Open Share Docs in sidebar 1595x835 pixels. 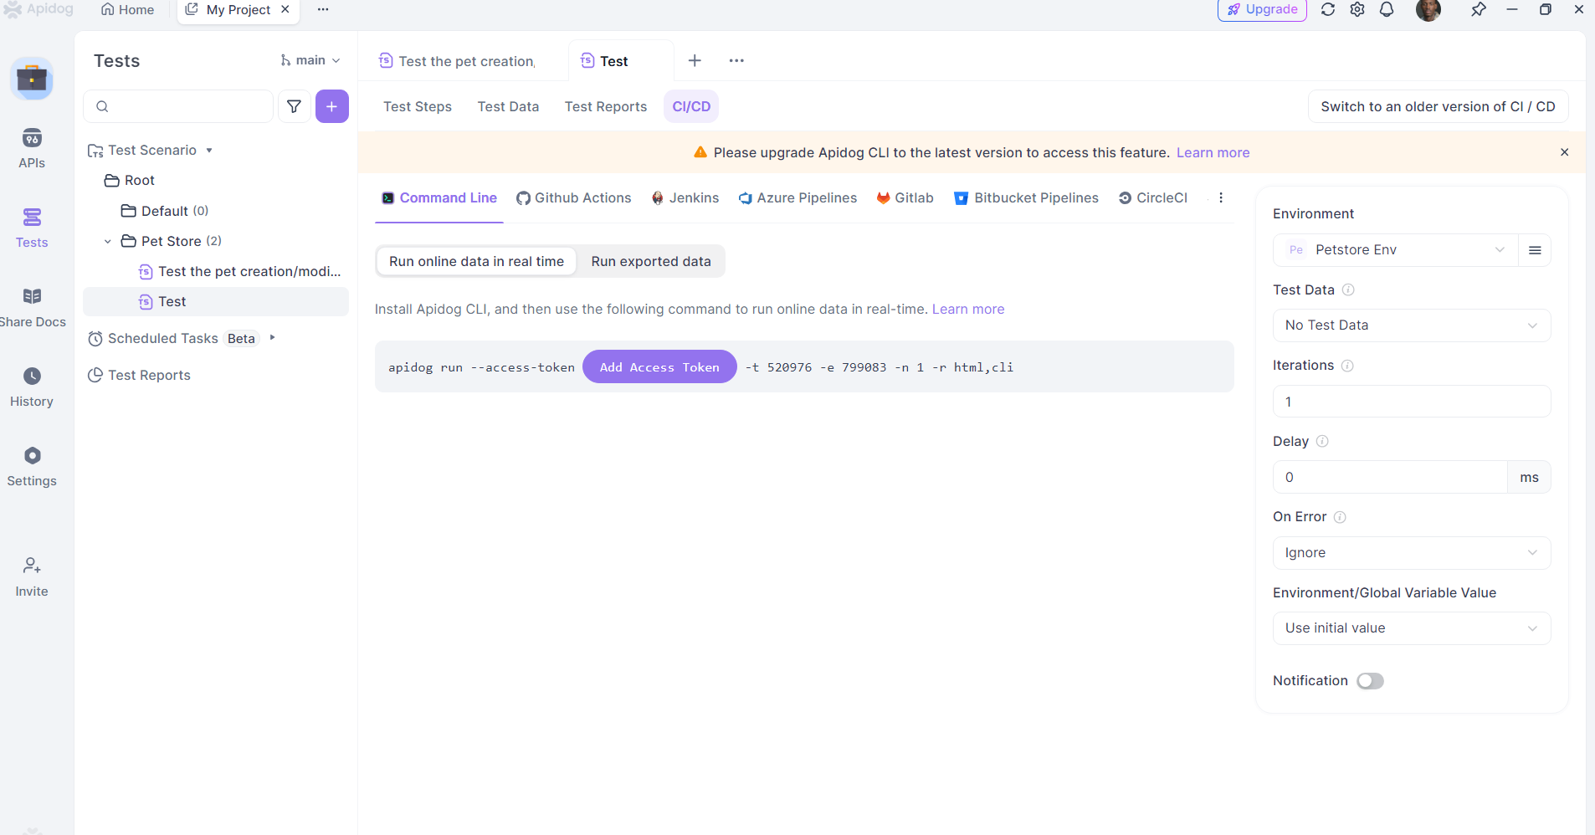tap(32, 308)
